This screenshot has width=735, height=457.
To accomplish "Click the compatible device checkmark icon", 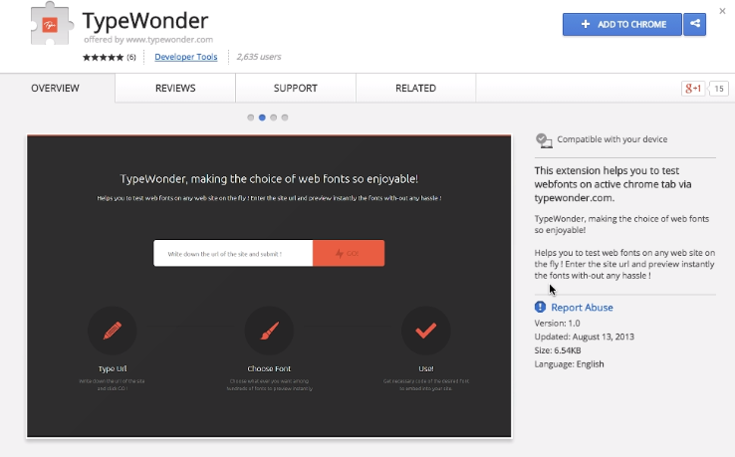I will [544, 140].
